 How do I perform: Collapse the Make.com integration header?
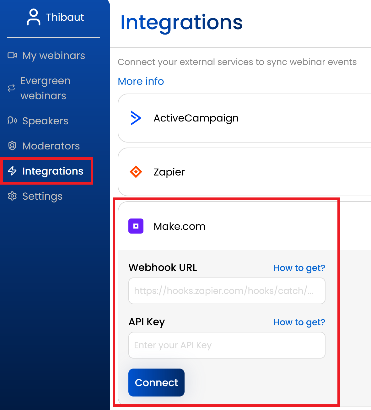pyautogui.click(x=245, y=226)
